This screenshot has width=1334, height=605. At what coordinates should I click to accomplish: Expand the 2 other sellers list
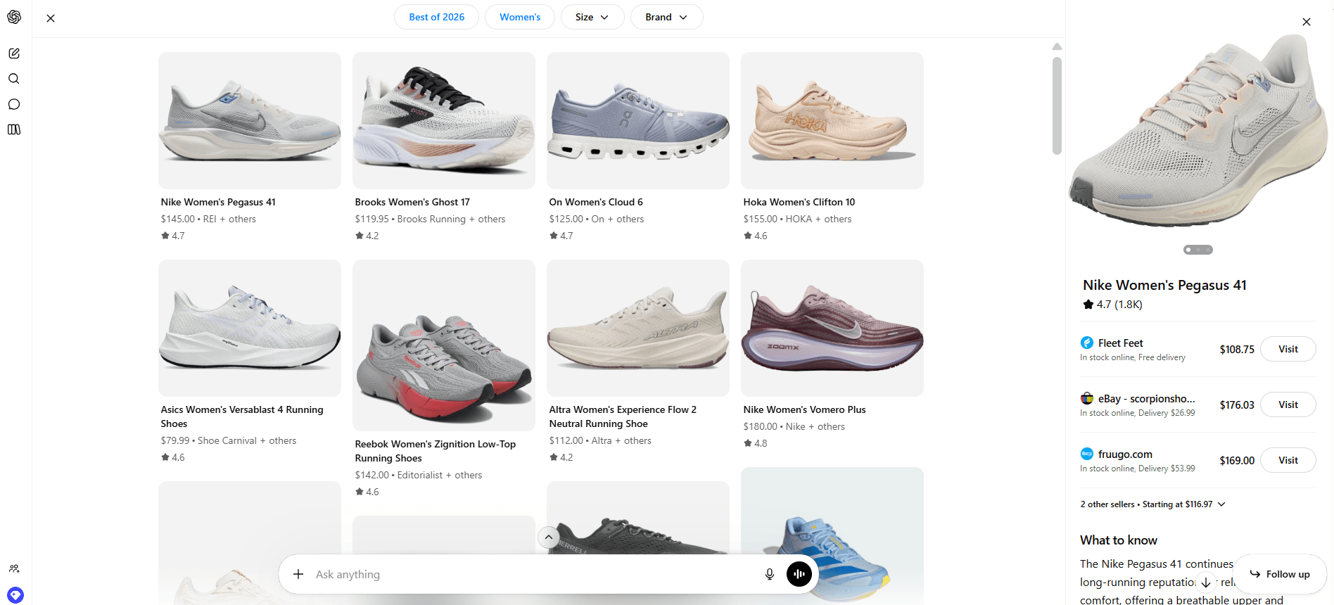coord(1153,504)
